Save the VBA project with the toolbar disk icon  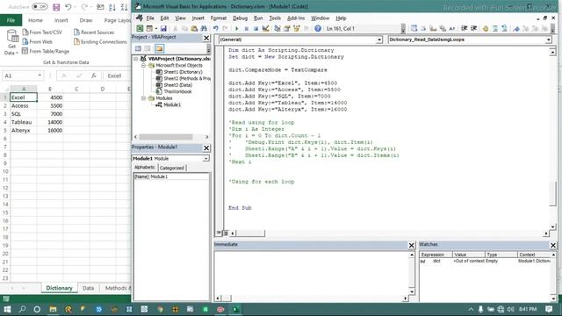tap(163, 29)
